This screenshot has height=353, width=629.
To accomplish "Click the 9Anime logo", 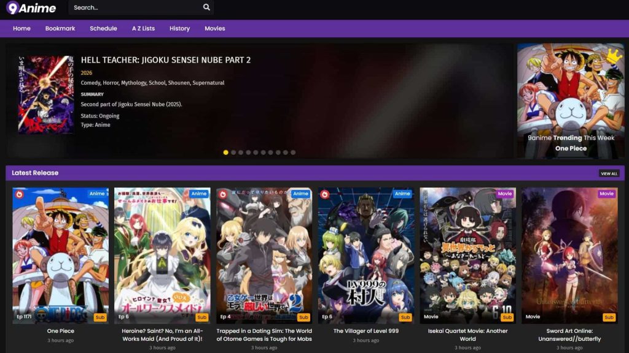I will tap(31, 7).
